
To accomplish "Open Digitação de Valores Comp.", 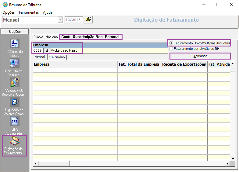I will pyautogui.click(x=14, y=106).
